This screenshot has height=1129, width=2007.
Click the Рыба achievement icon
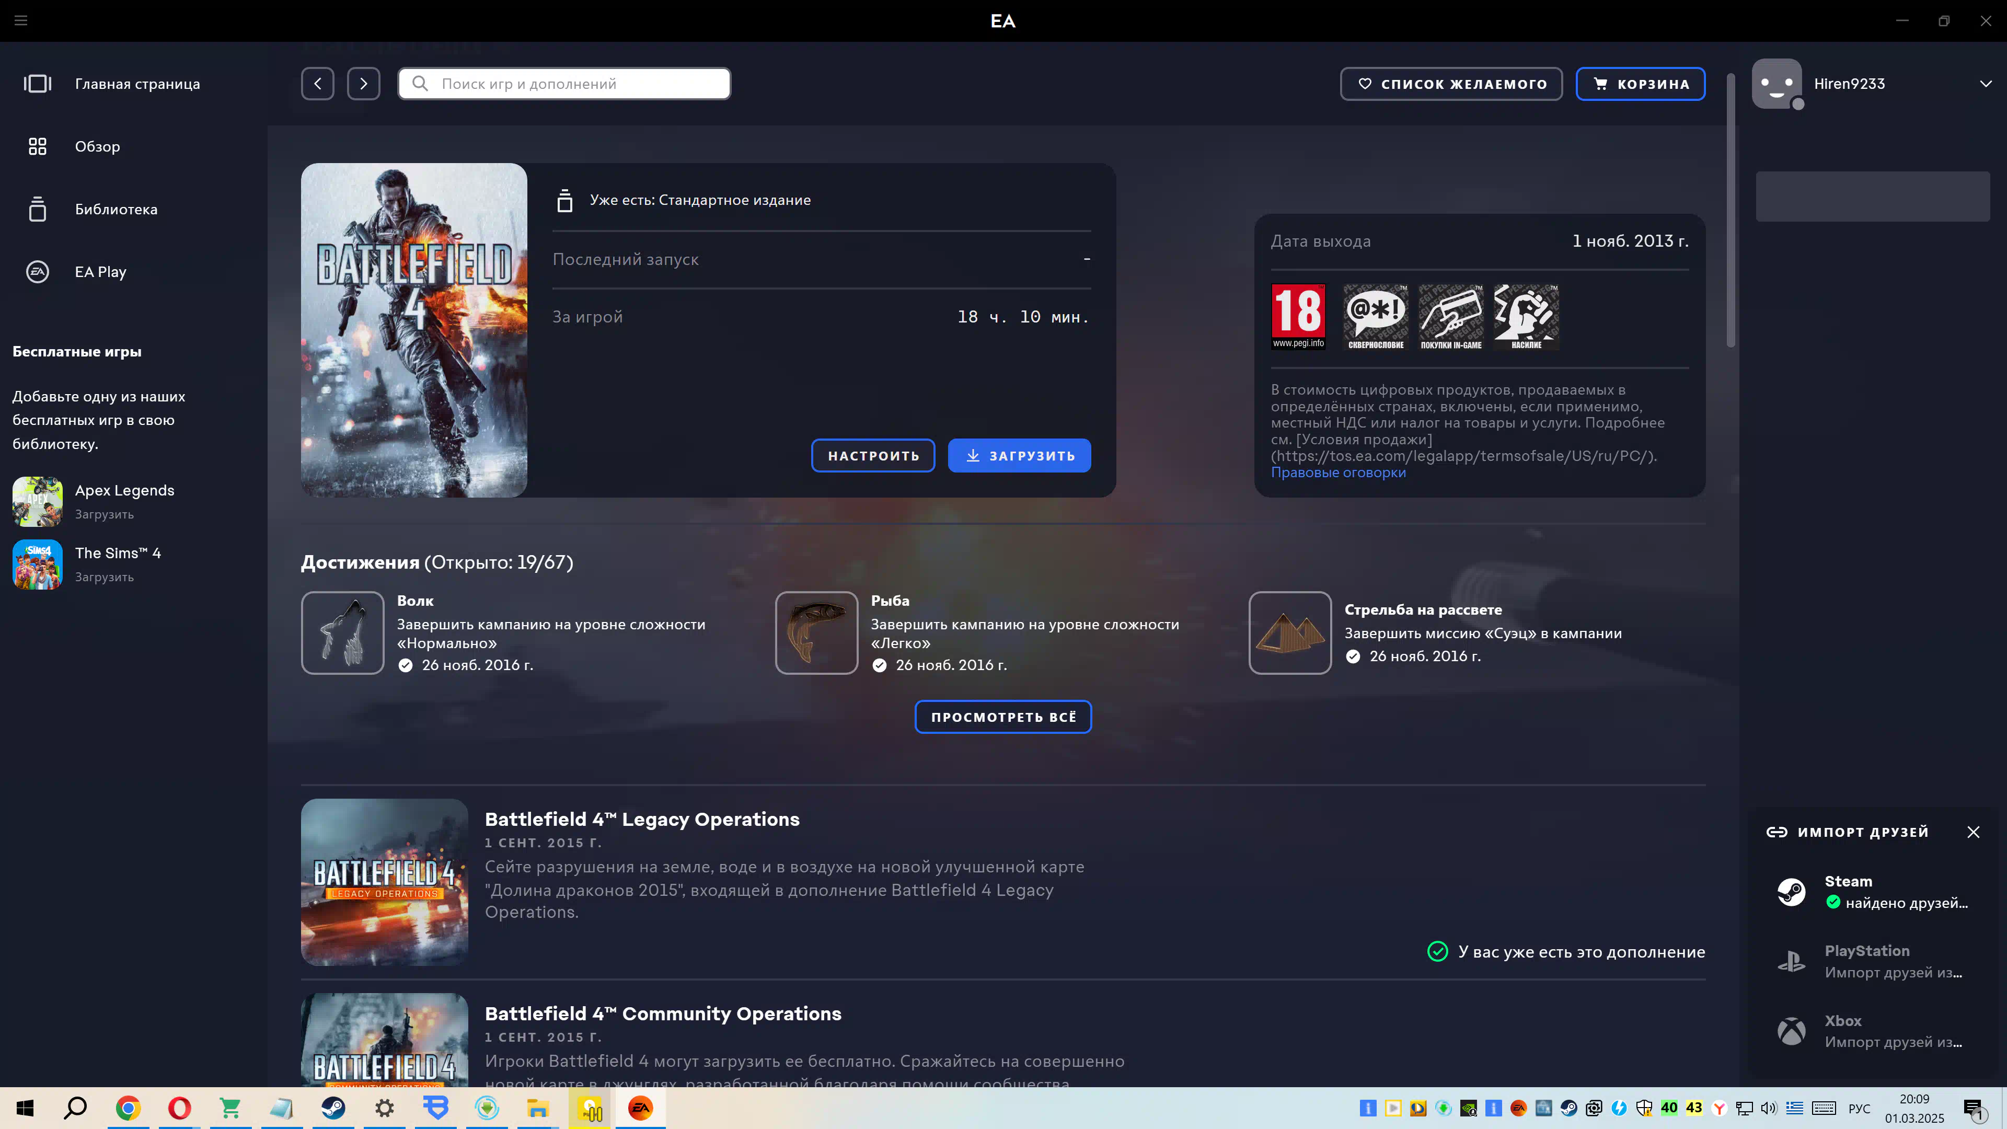point(816,632)
